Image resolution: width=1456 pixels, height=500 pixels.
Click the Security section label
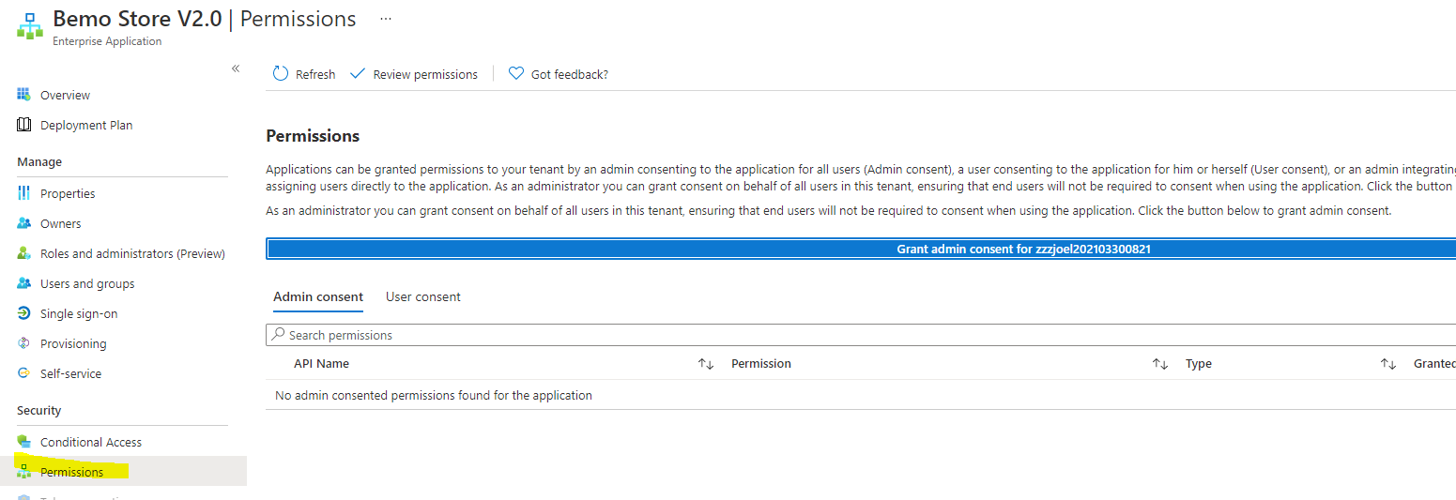tap(39, 411)
